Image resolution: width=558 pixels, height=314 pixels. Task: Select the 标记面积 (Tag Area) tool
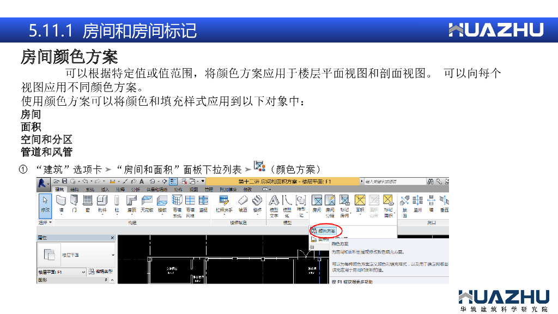(388, 206)
